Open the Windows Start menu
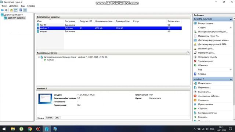 [x=4, y=129]
